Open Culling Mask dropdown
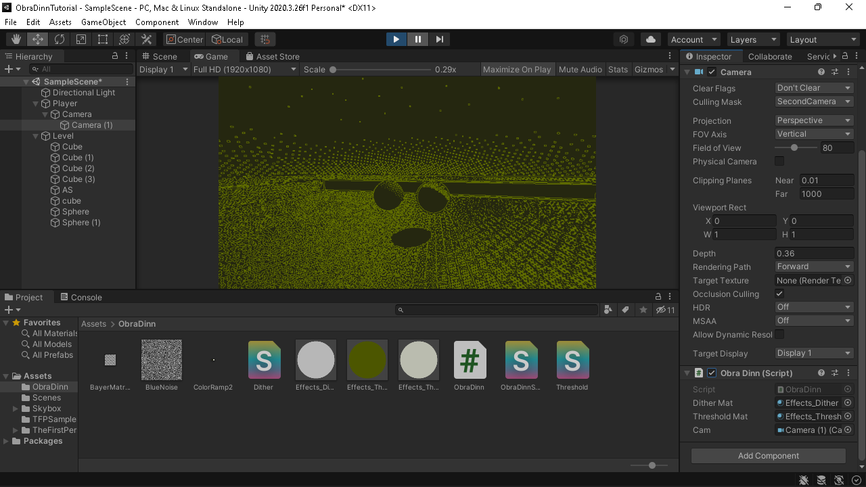 tap(814, 101)
